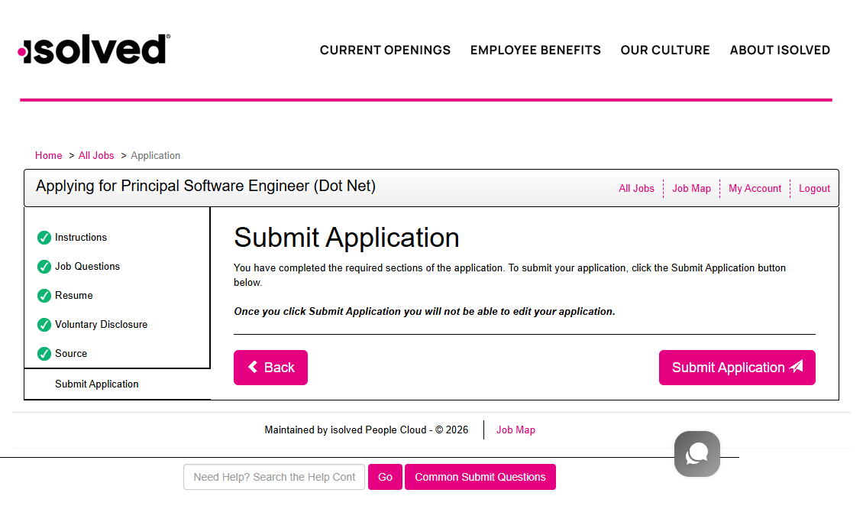Screen dimensions: 863x509
Task: Click the Logout link
Action: pyautogui.click(x=814, y=188)
